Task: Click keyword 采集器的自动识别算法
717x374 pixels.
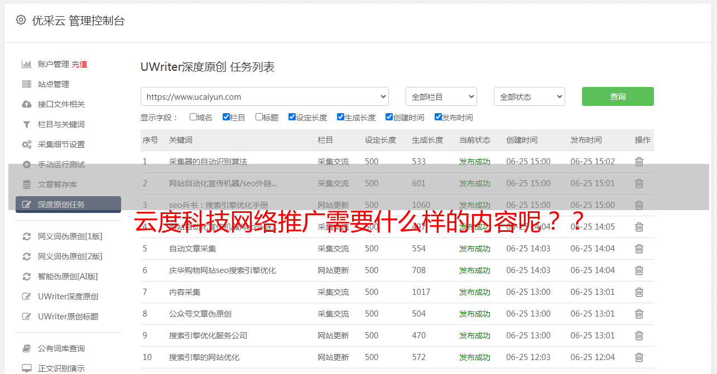Action: point(208,162)
